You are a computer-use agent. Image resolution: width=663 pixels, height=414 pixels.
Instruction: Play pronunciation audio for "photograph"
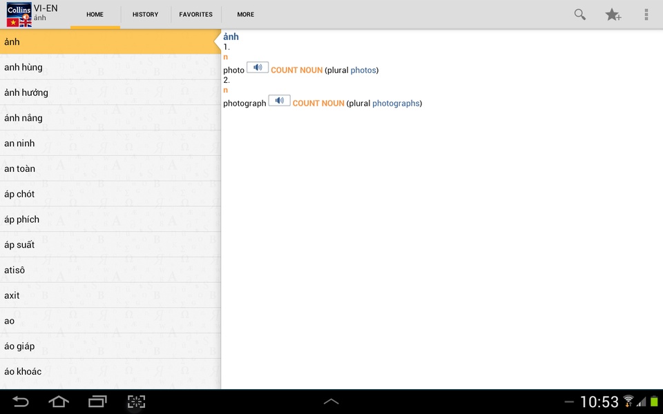280,101
